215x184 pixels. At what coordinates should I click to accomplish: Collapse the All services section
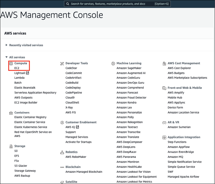(7, 57)
